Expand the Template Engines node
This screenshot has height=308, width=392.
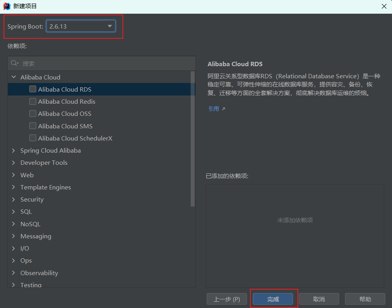click(x=13, y=187)
